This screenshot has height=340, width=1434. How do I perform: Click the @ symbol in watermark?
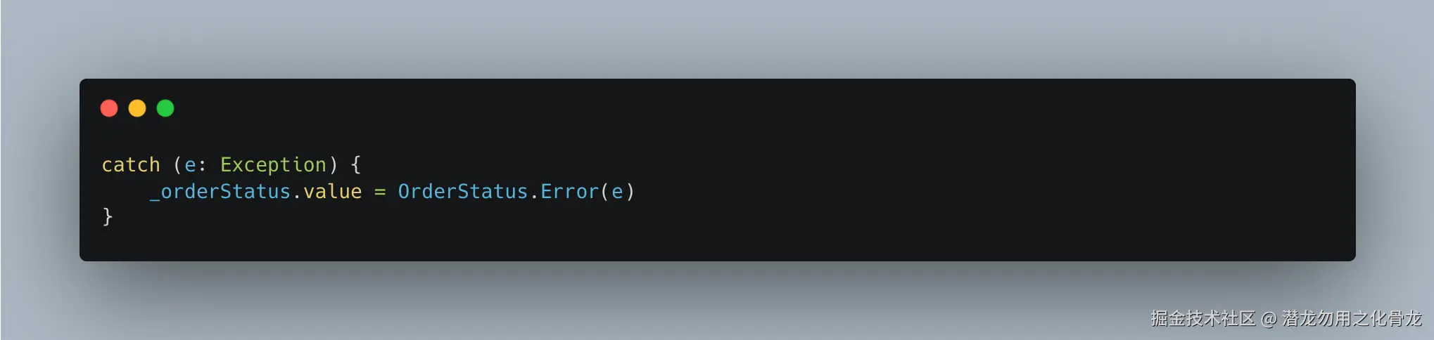[x=1269, y=320]
